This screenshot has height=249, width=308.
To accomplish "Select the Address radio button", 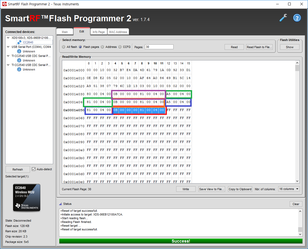I will click(102, 47).
